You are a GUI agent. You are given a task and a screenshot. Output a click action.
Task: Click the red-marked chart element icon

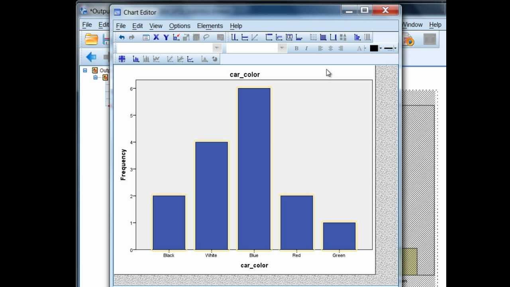tap(176, 37)
